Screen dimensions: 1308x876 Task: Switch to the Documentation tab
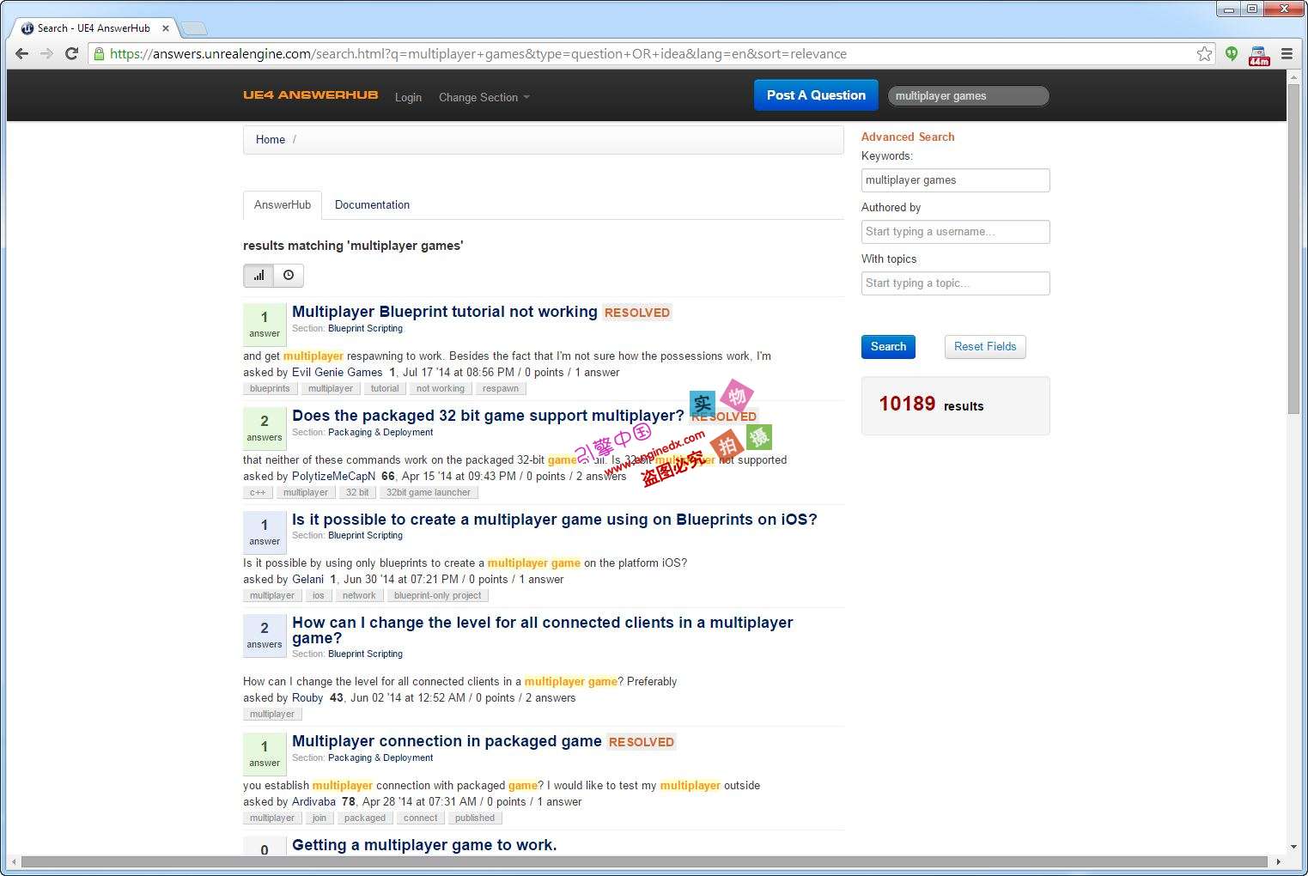pos(372,204)
